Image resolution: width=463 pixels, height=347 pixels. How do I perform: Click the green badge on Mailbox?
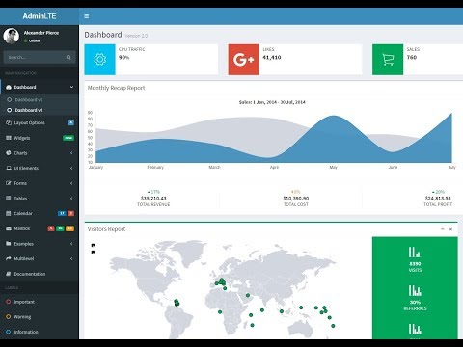click(60, 228)
